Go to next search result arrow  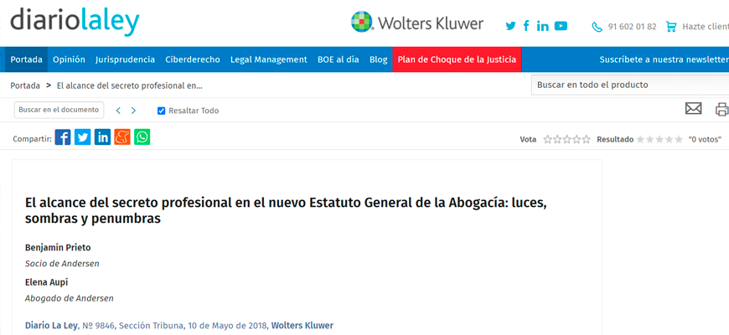pyautogui.click(x=133, y=111)
